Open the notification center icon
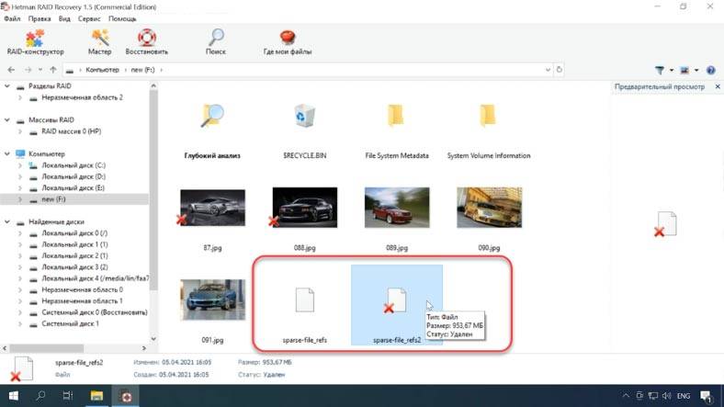The image size is (724, 407). click(706, 396)
